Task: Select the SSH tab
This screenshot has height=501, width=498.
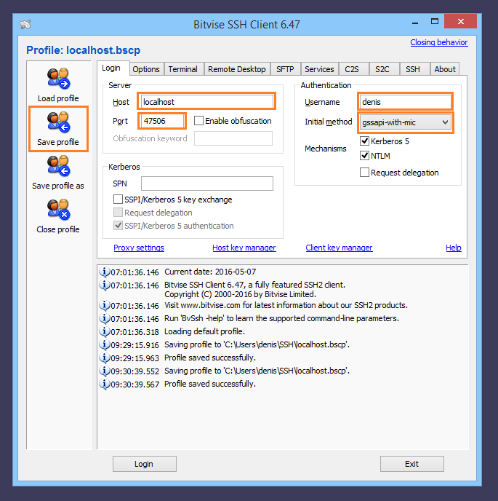Action: [x=413, y=69]
